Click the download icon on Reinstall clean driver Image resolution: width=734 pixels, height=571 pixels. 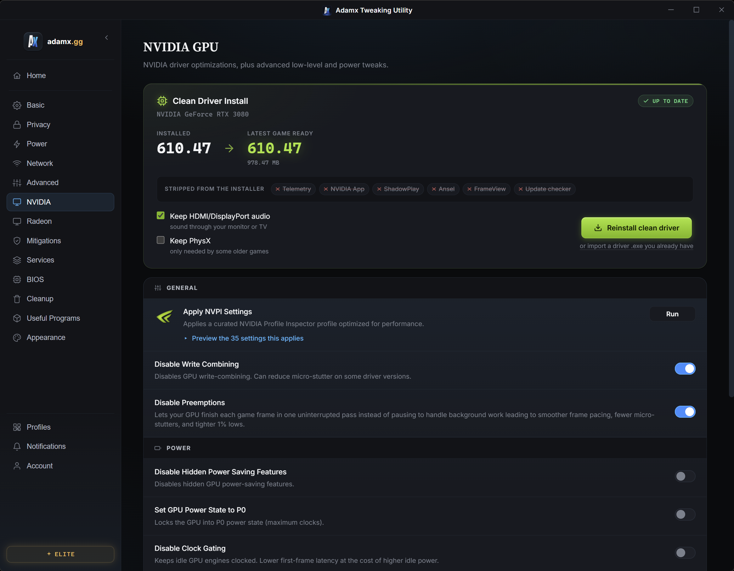(x=598, y=228)
